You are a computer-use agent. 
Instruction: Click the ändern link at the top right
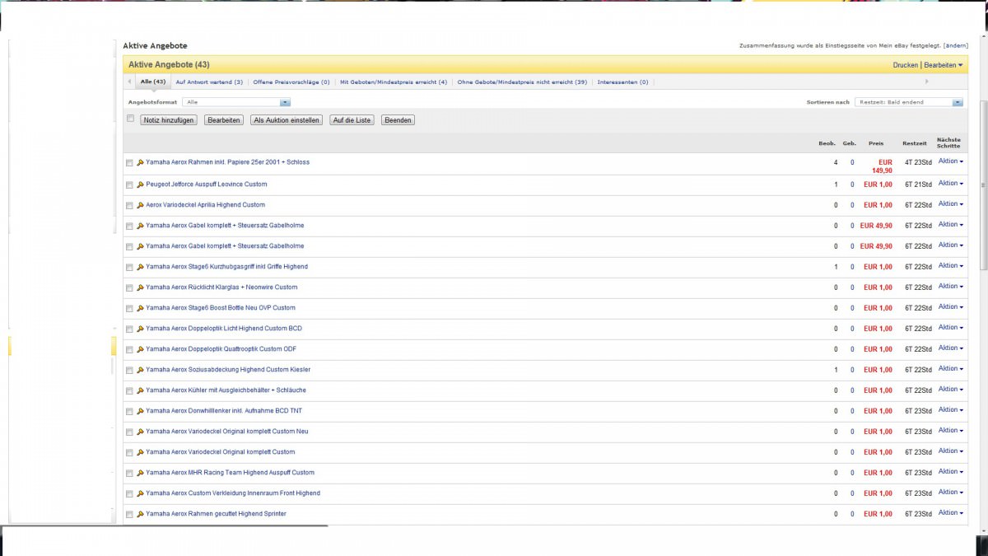956,46
